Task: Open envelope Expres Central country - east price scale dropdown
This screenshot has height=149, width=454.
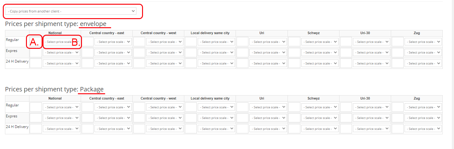Action: pyautogui.click(x=113, y=53)
